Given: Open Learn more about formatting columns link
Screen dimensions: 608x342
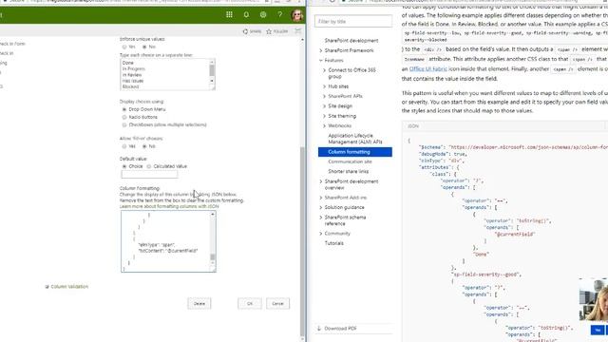Looking at the screenshot, I should (169, 207).
